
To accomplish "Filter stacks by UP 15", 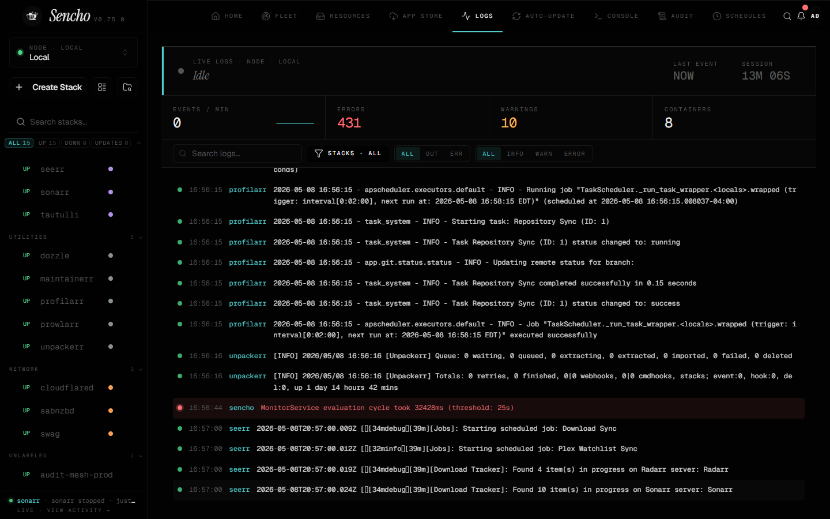I will point(47,143).
